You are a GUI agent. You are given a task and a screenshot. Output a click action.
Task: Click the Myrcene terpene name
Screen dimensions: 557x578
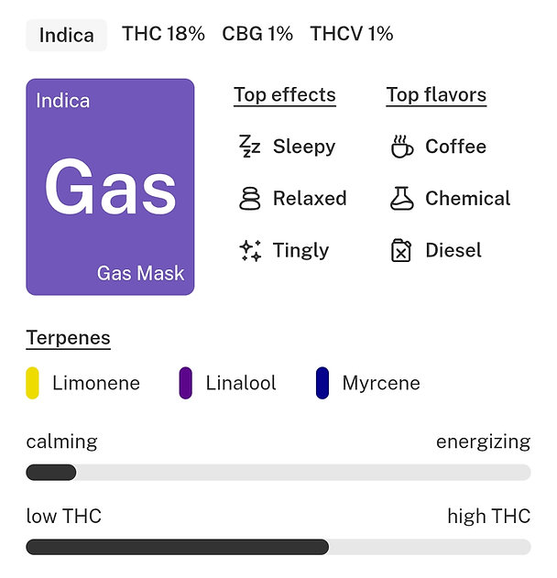click(381, 383)
